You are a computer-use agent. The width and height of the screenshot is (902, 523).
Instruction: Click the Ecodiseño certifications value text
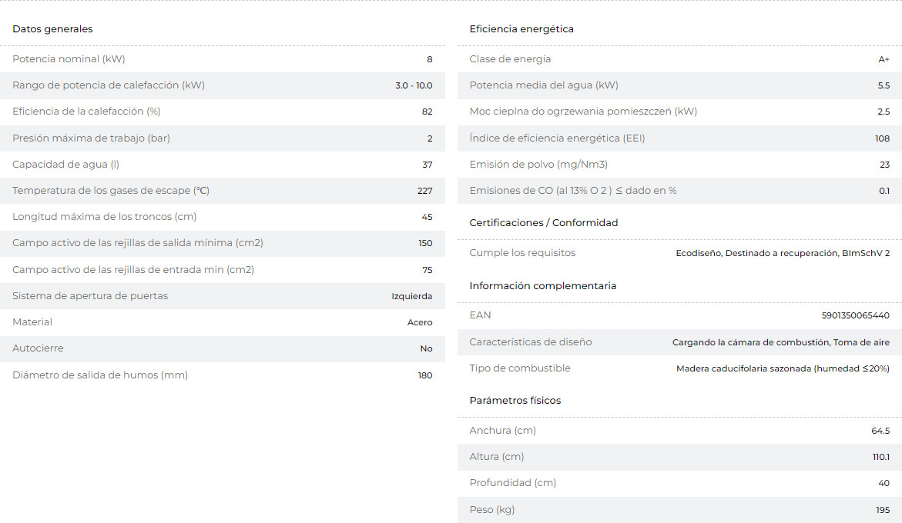click(783, 254)
